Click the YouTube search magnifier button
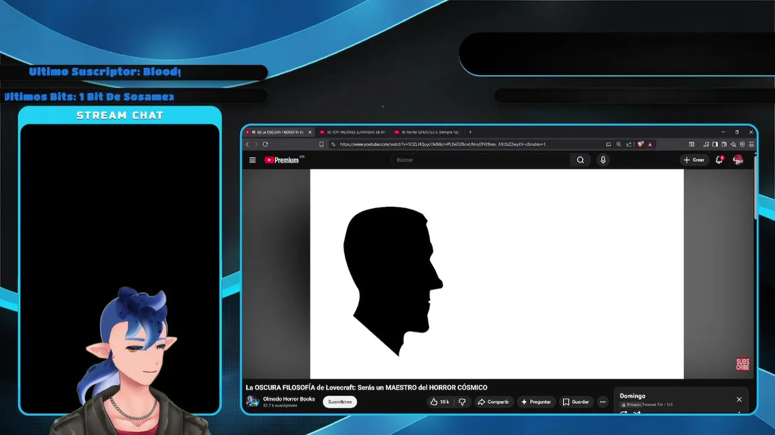Screen dimensions: 775x435 point(580,160)
